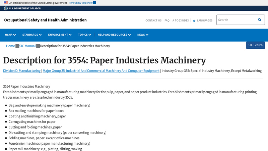Open the "Here's how you know" link
This screenshot has width=268, height=151.
(x=81, y=3)
